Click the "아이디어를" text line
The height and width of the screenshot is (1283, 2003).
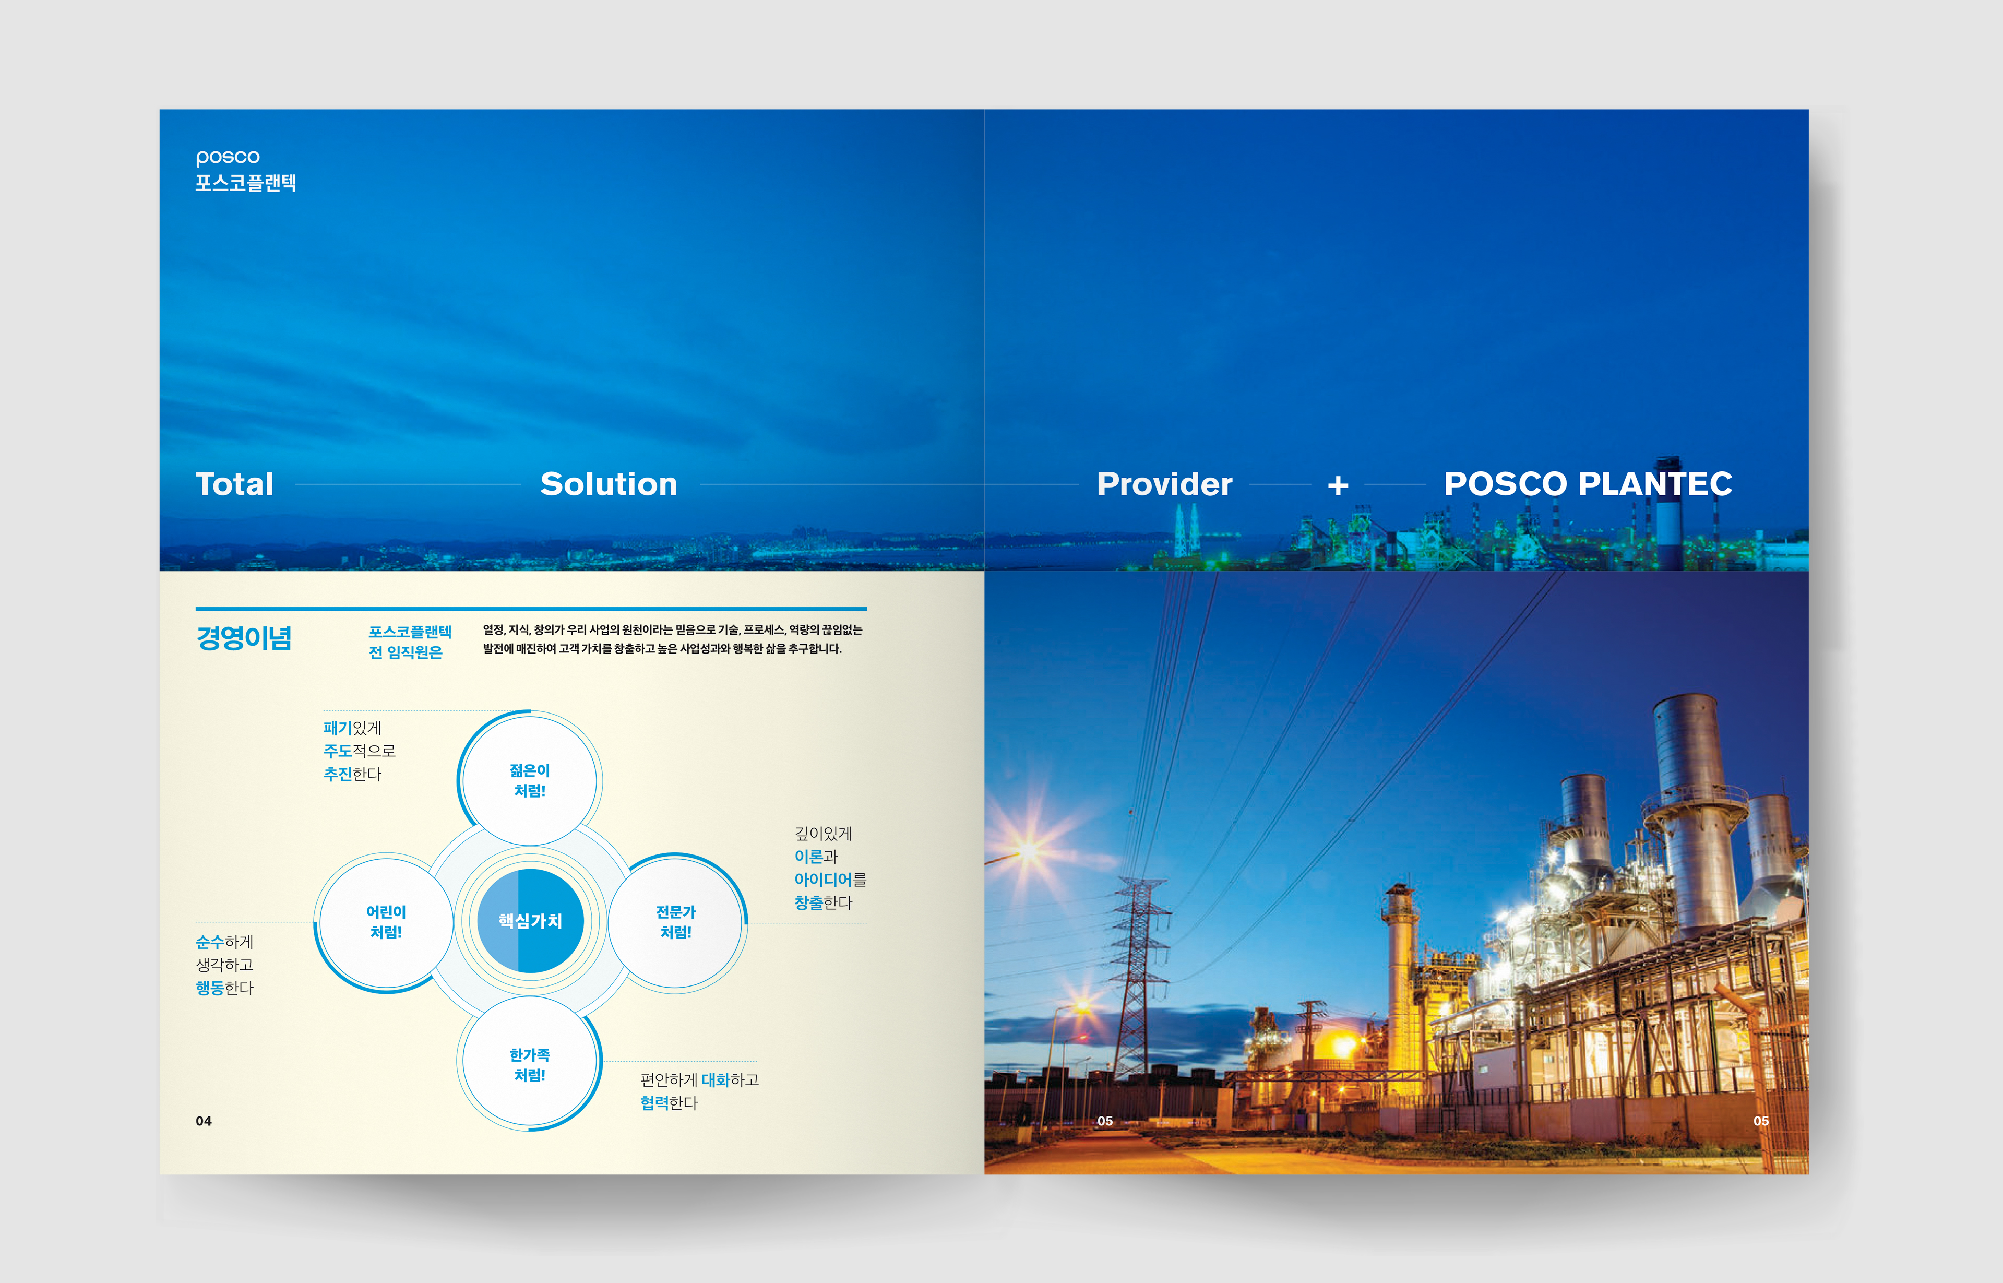pyautogui.click(x=830, y=880)
